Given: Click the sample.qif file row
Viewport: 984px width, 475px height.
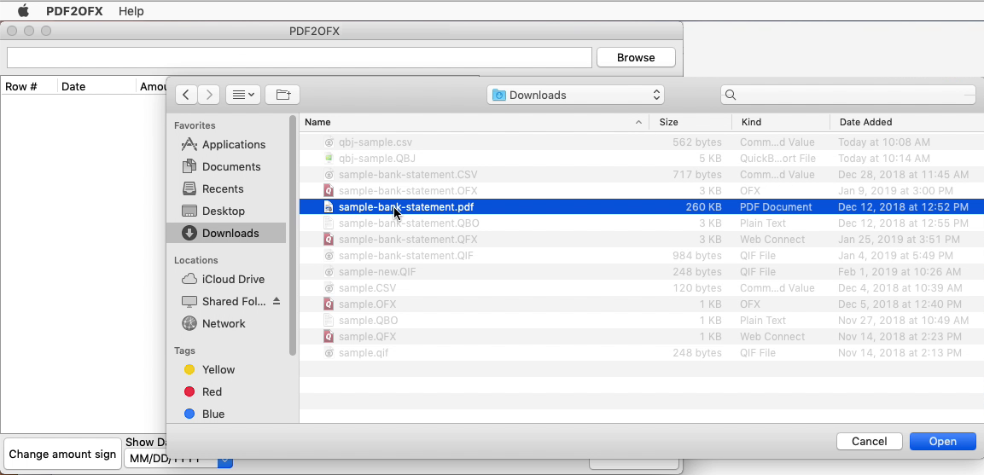Looking at the screenshot, I should click(x=642, y=353).
